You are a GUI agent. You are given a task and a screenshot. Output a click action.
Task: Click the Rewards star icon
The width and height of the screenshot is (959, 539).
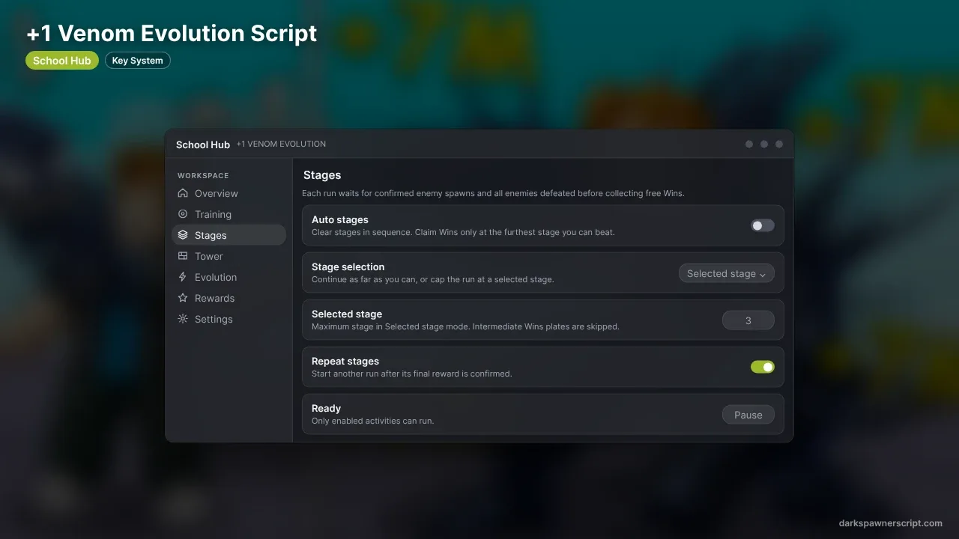(183, 298)
